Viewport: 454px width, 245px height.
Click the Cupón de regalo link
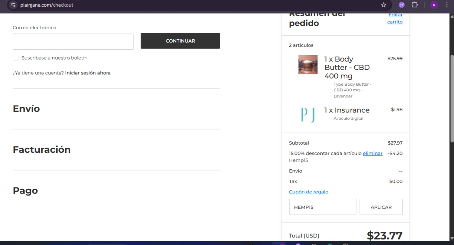309,192
